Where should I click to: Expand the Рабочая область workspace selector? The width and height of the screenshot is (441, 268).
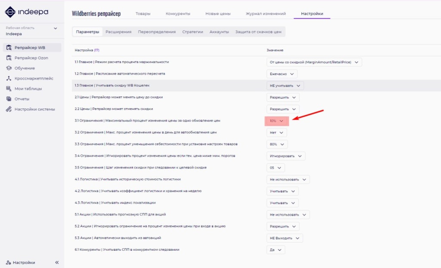pos(55,28)
